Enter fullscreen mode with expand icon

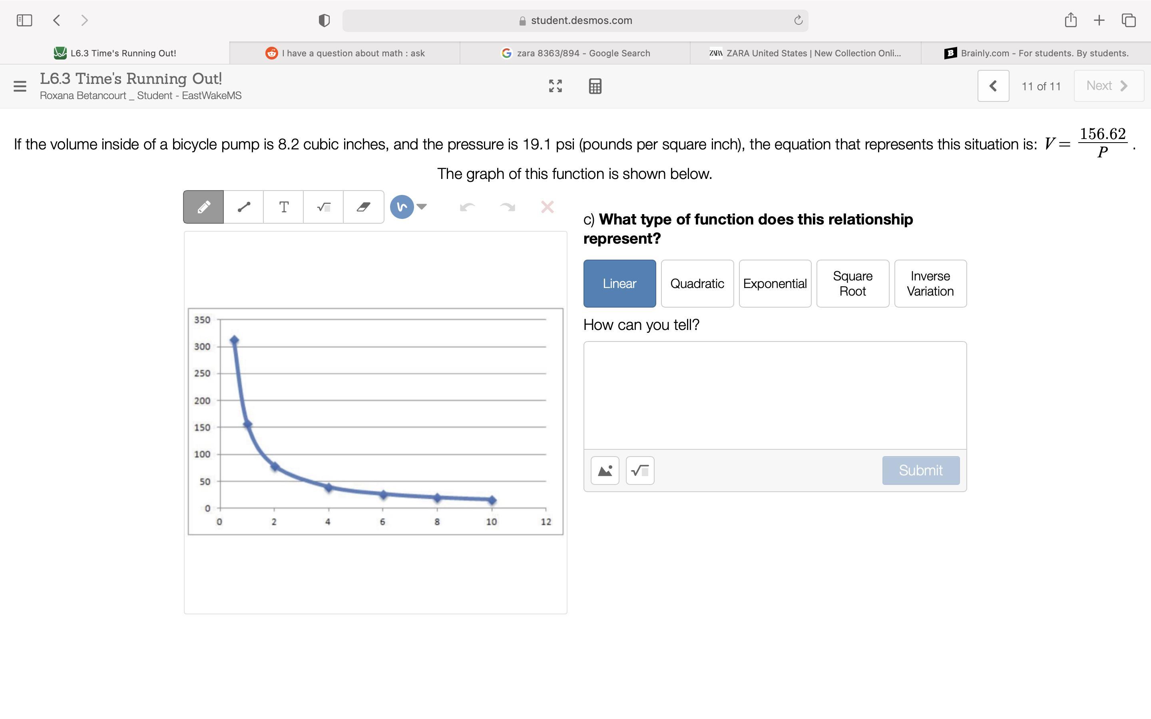(555, 86)
